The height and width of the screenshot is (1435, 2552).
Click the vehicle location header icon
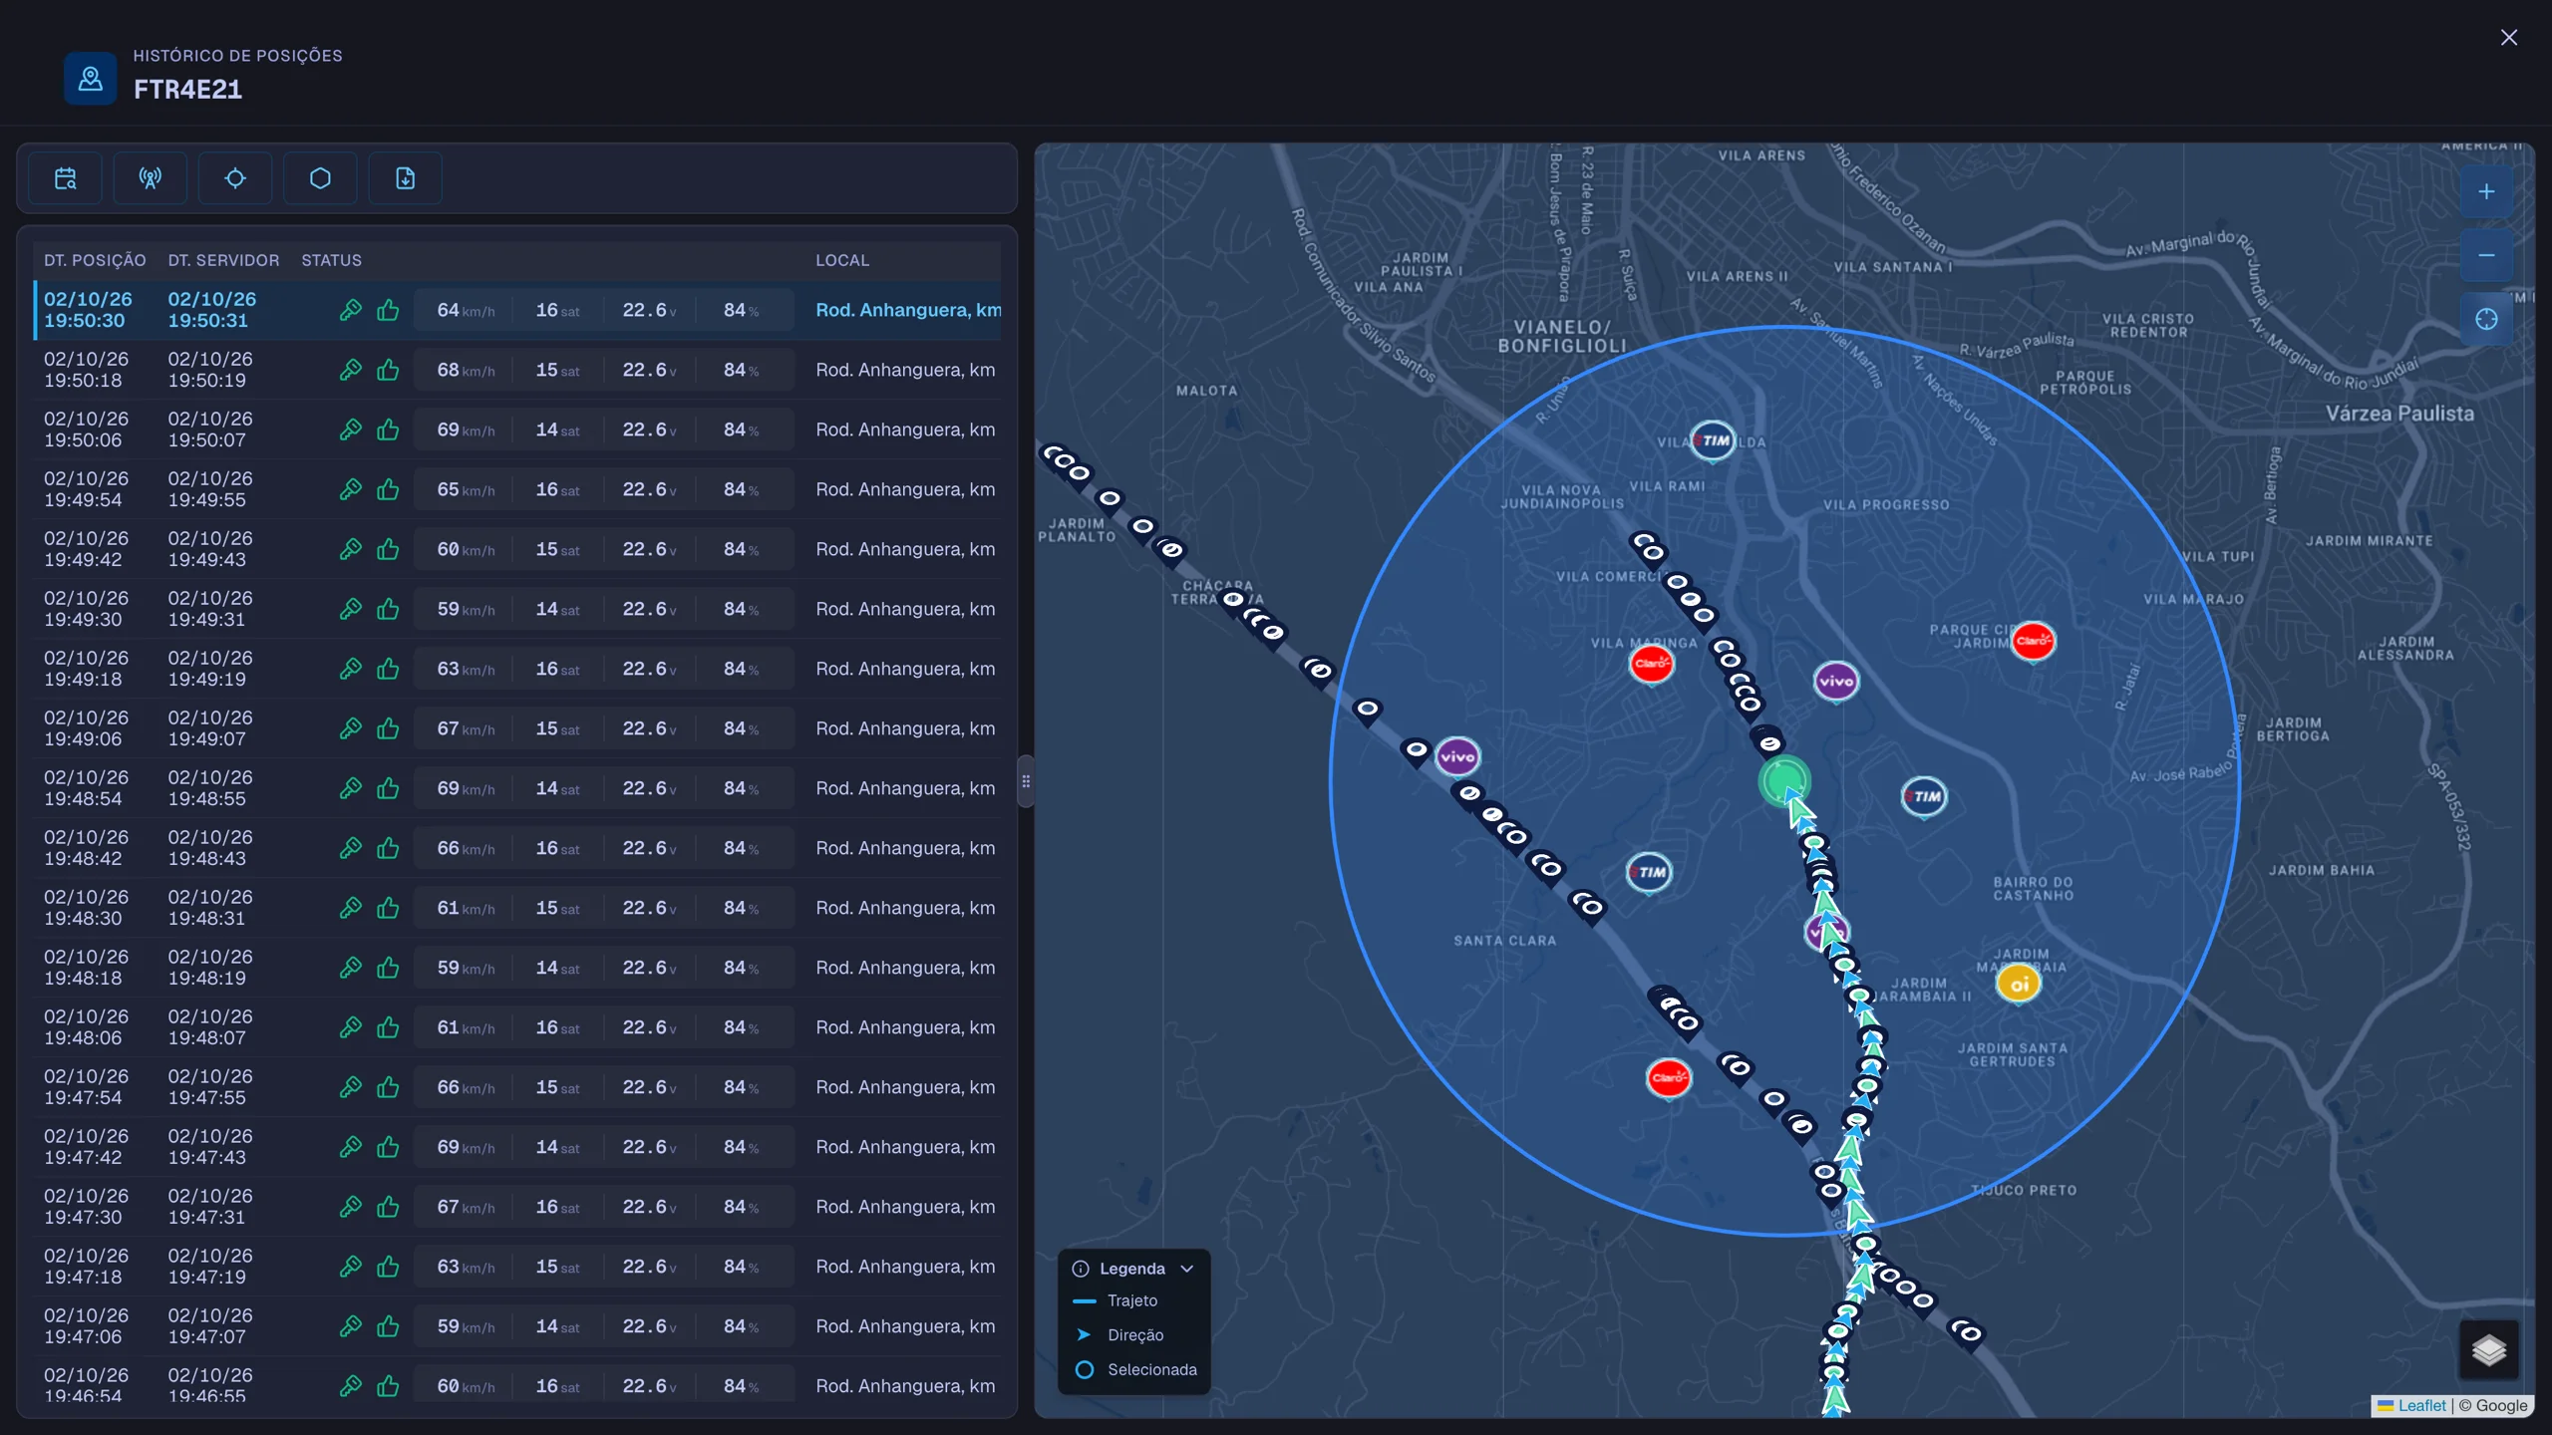91,78
